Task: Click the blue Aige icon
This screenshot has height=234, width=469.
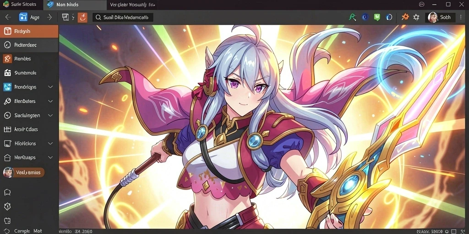Action: [23, 17]
